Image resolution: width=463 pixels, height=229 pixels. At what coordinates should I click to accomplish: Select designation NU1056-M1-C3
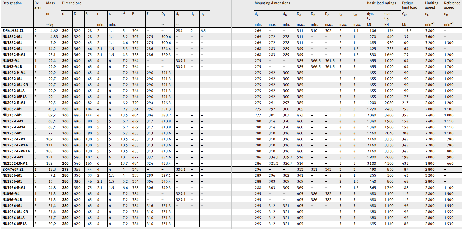[x=15, y=212]
